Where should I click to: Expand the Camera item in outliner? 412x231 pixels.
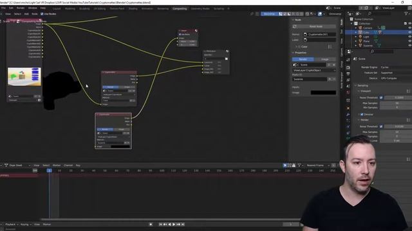pyautogui.click(x=356, y=28)
